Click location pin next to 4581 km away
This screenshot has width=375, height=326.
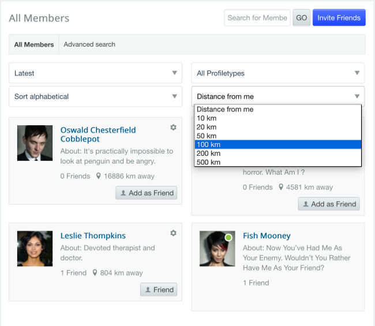[281, 187]
